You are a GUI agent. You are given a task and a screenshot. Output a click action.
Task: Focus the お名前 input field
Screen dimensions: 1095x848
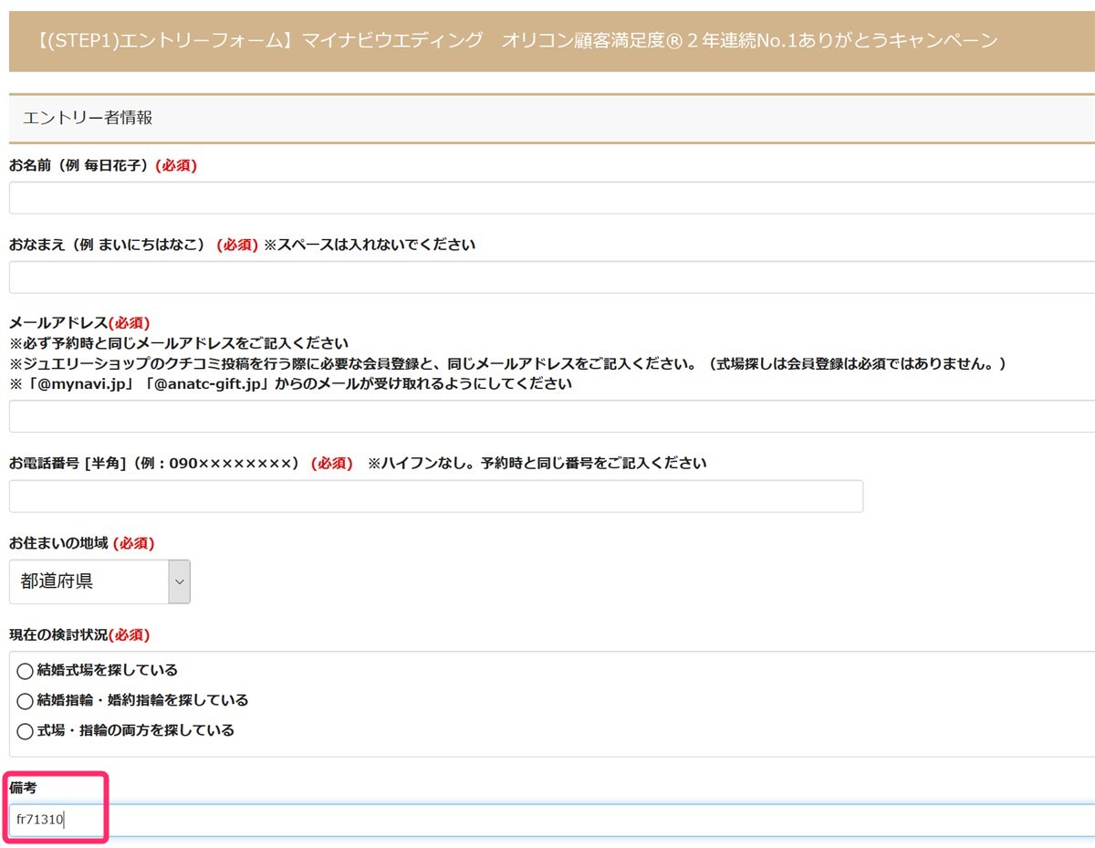[x=552, y=197]
